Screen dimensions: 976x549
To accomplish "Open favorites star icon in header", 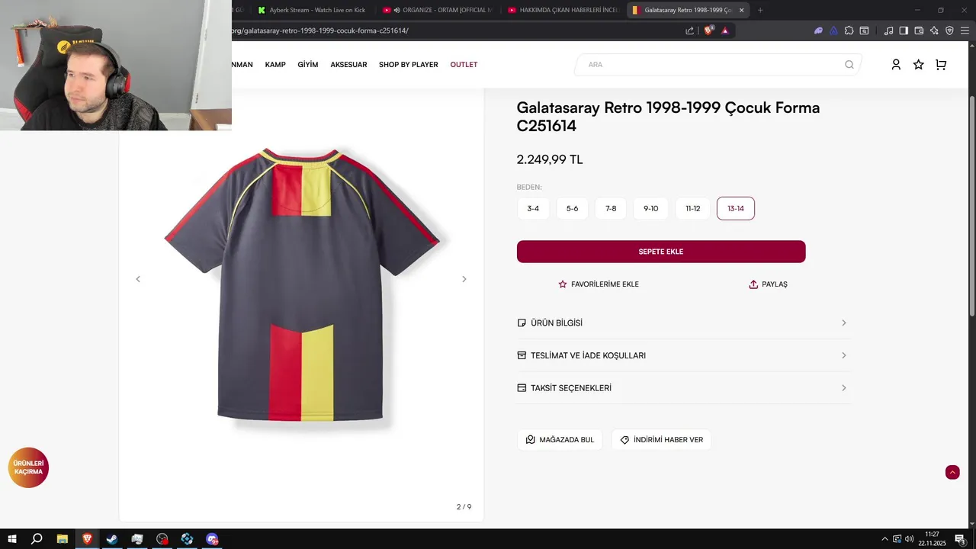I will 918,65.
